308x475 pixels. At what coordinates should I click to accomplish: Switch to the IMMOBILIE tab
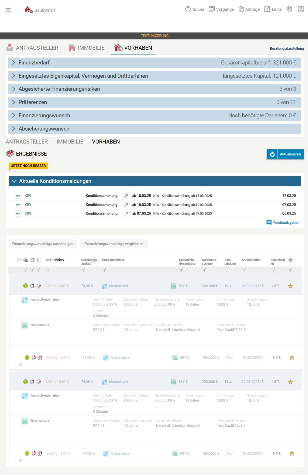(x=86, y=48)
